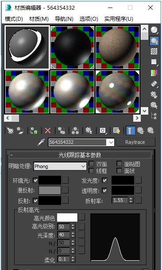Screen dimensions: 162x270
Task: Click the Video Color Check icon
Action: pyautogui.click(x=154, y=73)
